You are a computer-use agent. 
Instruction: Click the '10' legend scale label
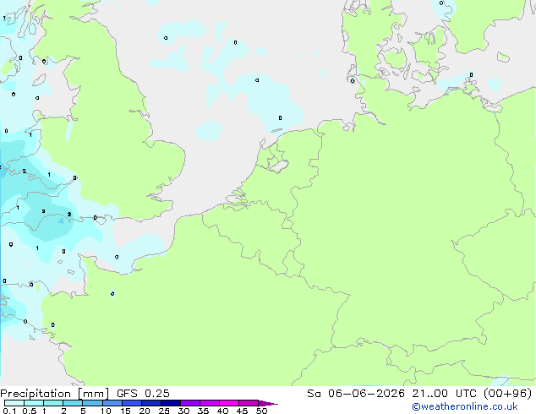point(106,411)
